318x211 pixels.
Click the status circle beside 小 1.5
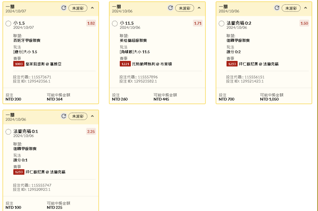(x=8, y=24)
